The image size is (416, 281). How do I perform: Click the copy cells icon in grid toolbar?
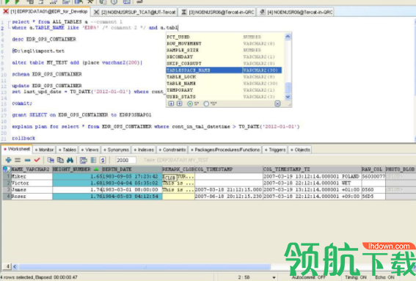click(51, 160)
